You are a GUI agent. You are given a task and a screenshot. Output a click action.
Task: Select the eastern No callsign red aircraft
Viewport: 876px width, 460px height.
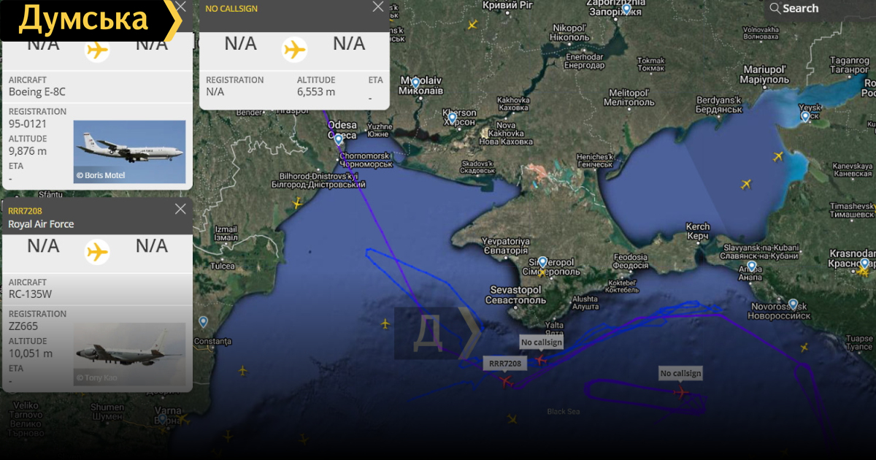[680, 392]
